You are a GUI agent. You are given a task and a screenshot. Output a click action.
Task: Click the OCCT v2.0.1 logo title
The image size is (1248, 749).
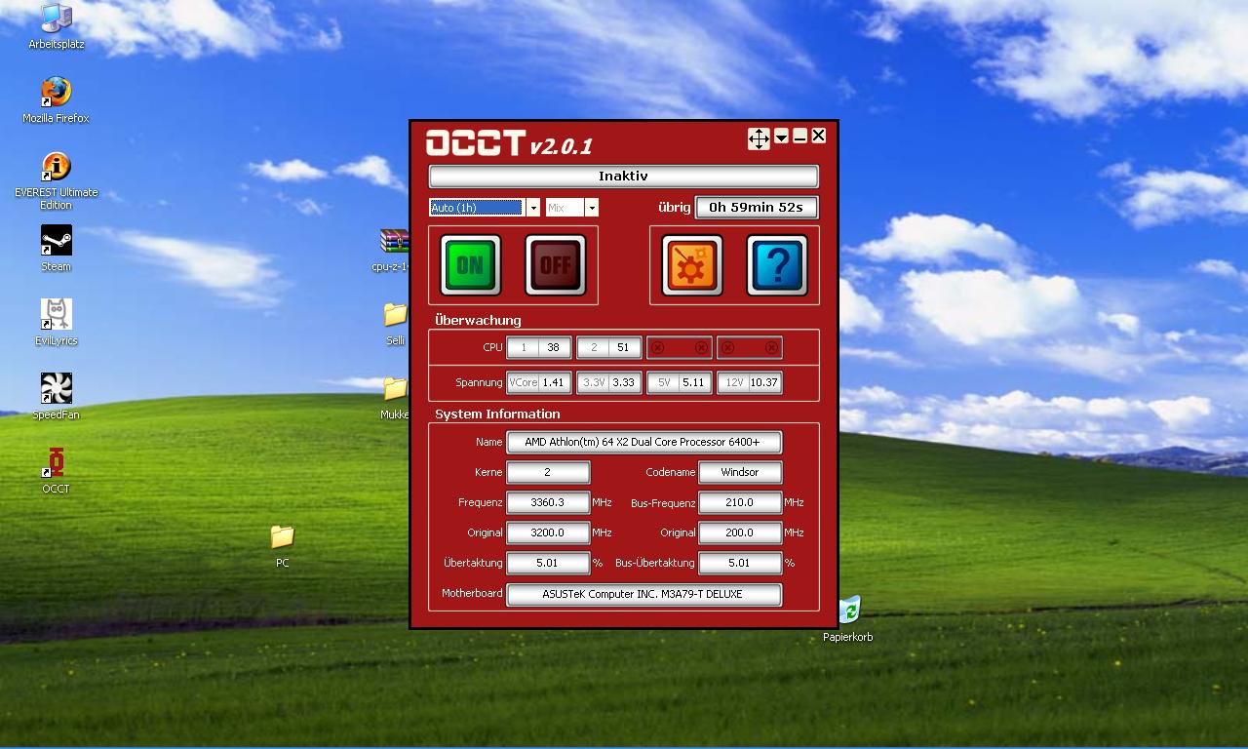coord(509,143)
